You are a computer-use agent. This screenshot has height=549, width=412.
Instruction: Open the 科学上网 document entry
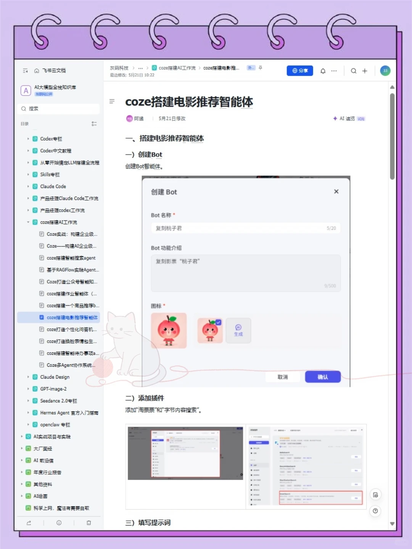tap(61, 508)
